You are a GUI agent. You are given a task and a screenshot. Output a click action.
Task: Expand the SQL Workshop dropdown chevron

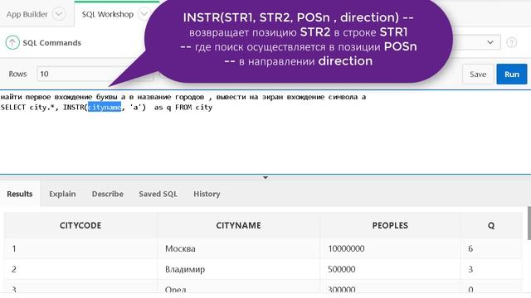(144, 14)
